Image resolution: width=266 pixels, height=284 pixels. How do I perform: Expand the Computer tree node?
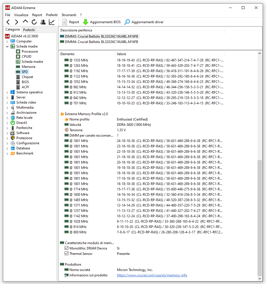click(x=7, y=42)
